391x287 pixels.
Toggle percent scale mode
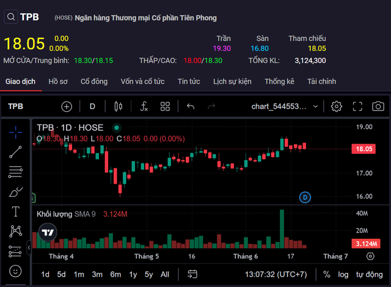click(326, 274)
